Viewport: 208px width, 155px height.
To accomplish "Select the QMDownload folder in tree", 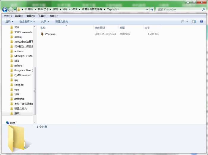I will [x=21, y=75].
